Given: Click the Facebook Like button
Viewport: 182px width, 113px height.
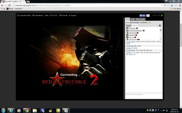Looking at the screenshot, I should [143, 16].
